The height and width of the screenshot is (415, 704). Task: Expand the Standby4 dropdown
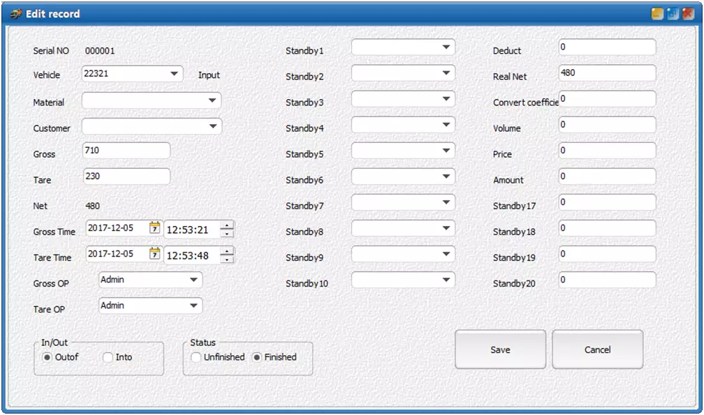(403, 125)
